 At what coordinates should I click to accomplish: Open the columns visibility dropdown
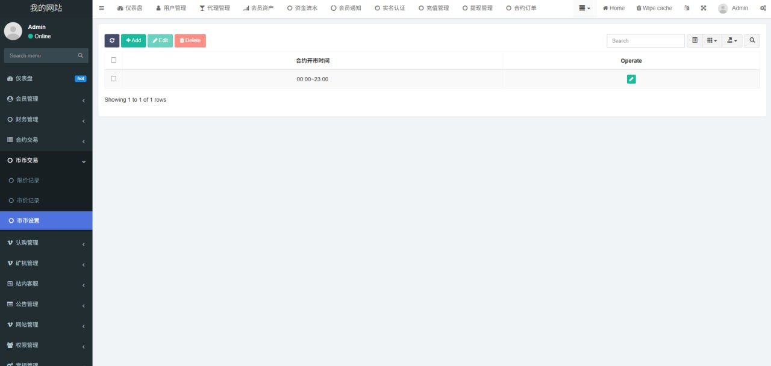point(712,40)
